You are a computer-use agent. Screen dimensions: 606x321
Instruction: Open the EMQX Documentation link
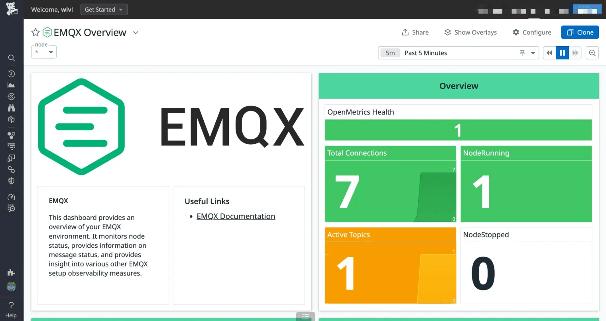[x=236, y=216]
